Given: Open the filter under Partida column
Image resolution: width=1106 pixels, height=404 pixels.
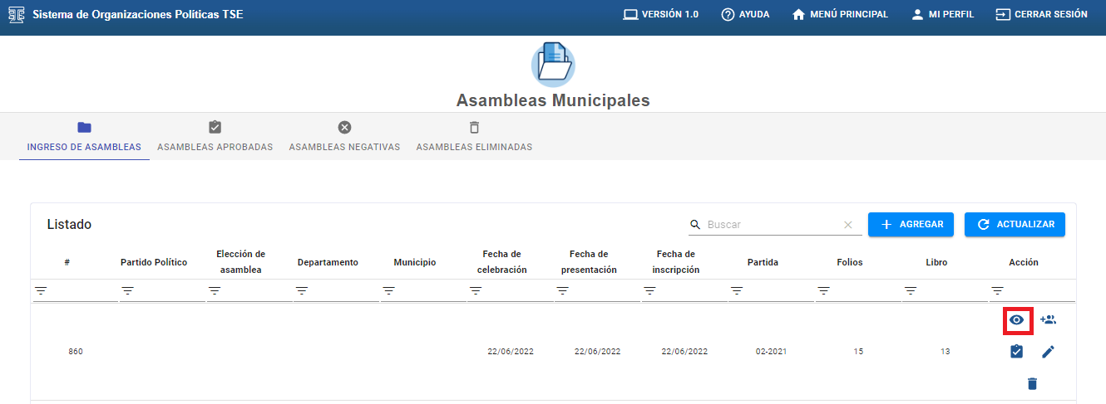Looking at the screenshot, I should coord(736,291).
